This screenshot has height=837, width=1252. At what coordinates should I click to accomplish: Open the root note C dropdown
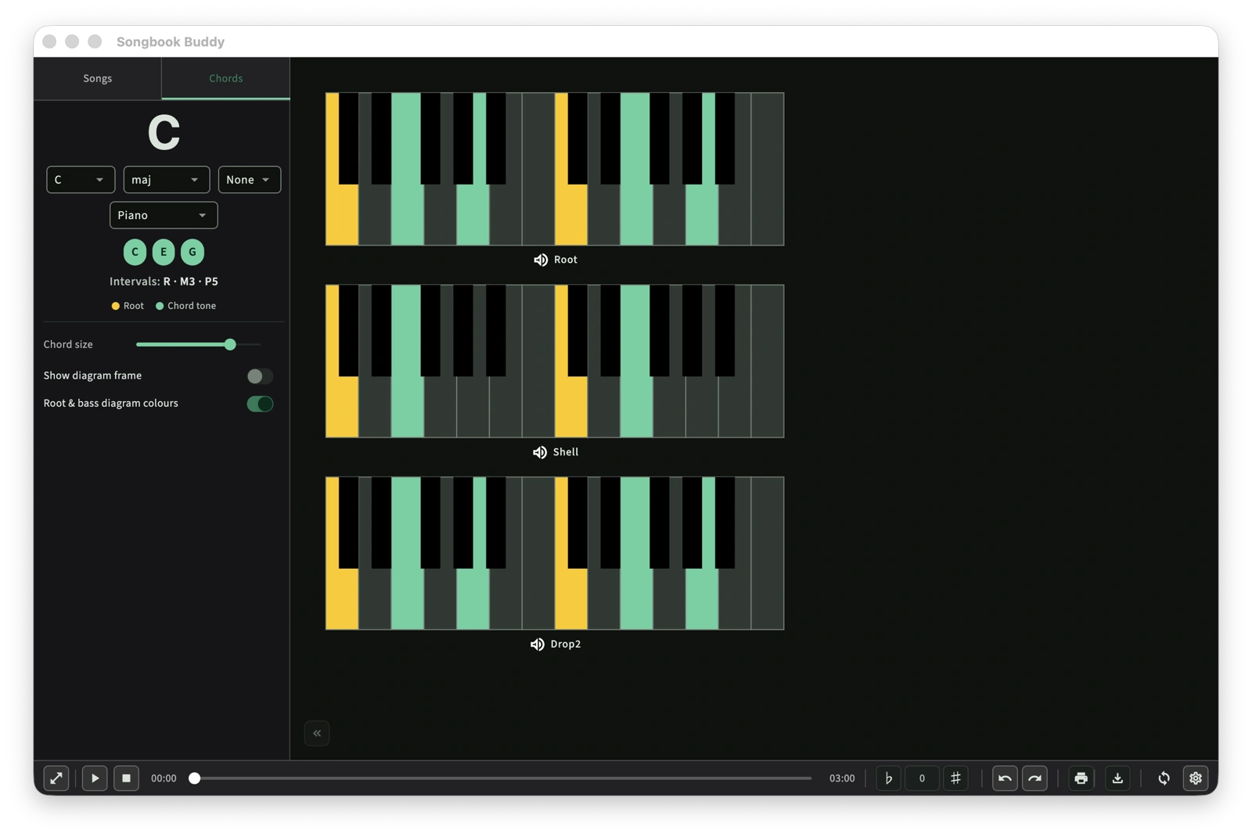pos(81,180)
